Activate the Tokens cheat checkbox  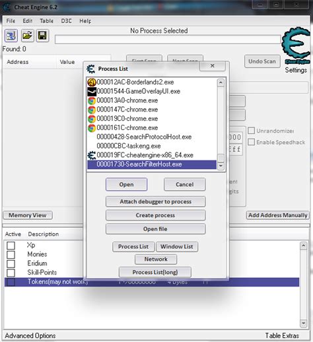[x=11, y=282]
